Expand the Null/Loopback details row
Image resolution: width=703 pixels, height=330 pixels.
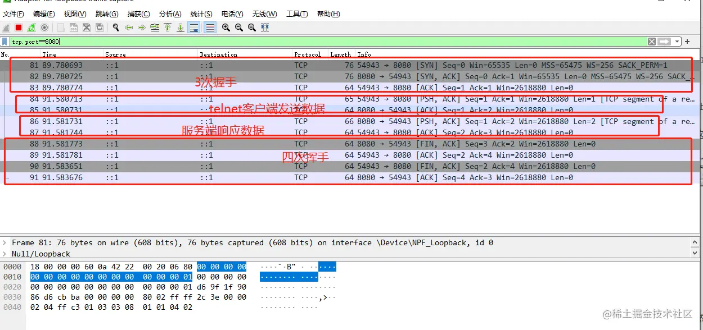(x=5, y=254)
